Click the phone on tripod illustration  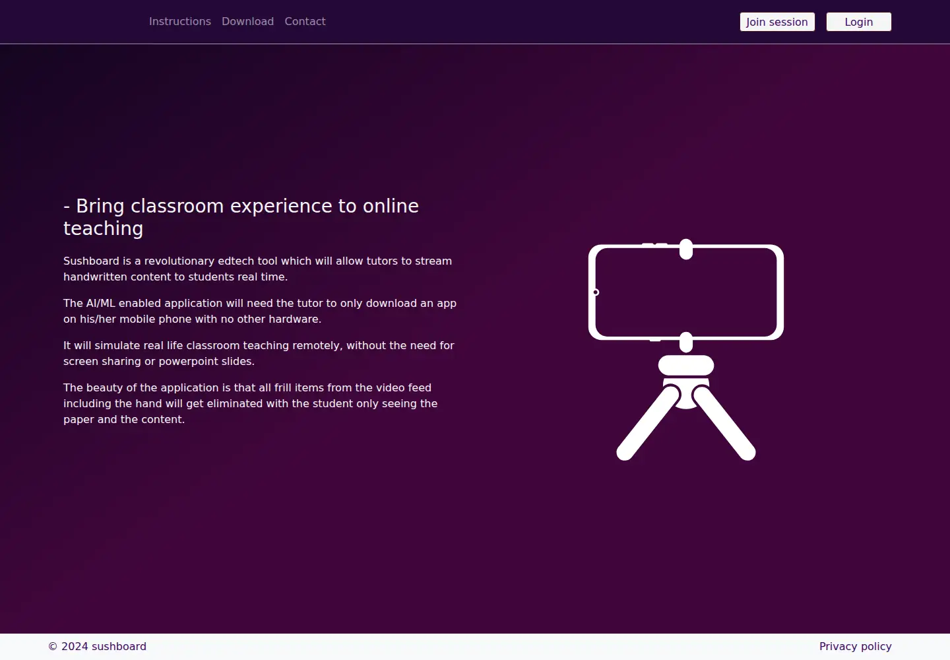tap(686, 350)
